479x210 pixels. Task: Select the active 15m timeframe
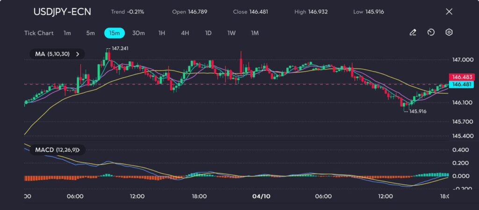115,33
